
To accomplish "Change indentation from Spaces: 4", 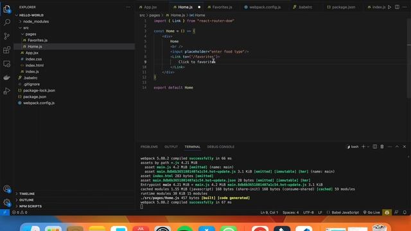I will click(x=290, y=212).
